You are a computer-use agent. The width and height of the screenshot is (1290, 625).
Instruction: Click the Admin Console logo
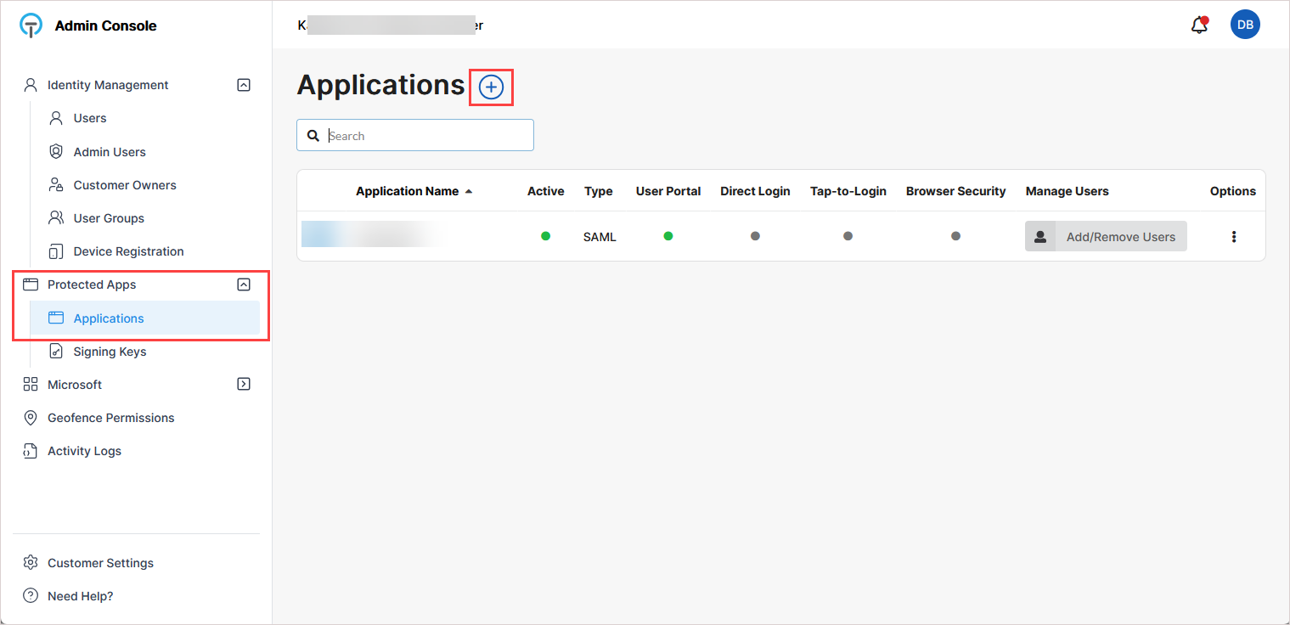point(31,25)
